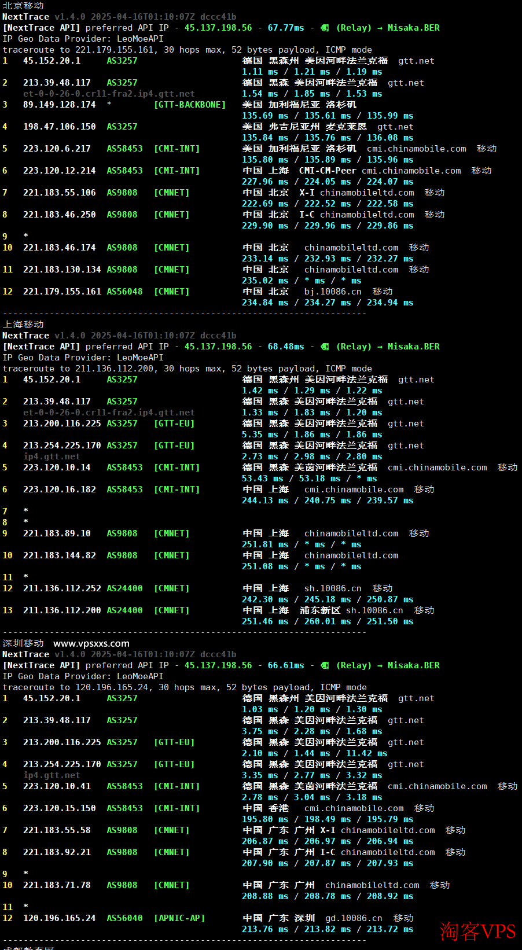Screen dimensions: 522x950
Task: Select the hop IP 223.120.10.14
Action: 57,467
